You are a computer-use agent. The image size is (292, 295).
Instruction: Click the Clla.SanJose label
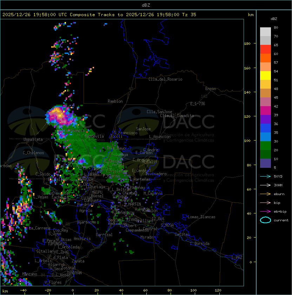point(159,112)
